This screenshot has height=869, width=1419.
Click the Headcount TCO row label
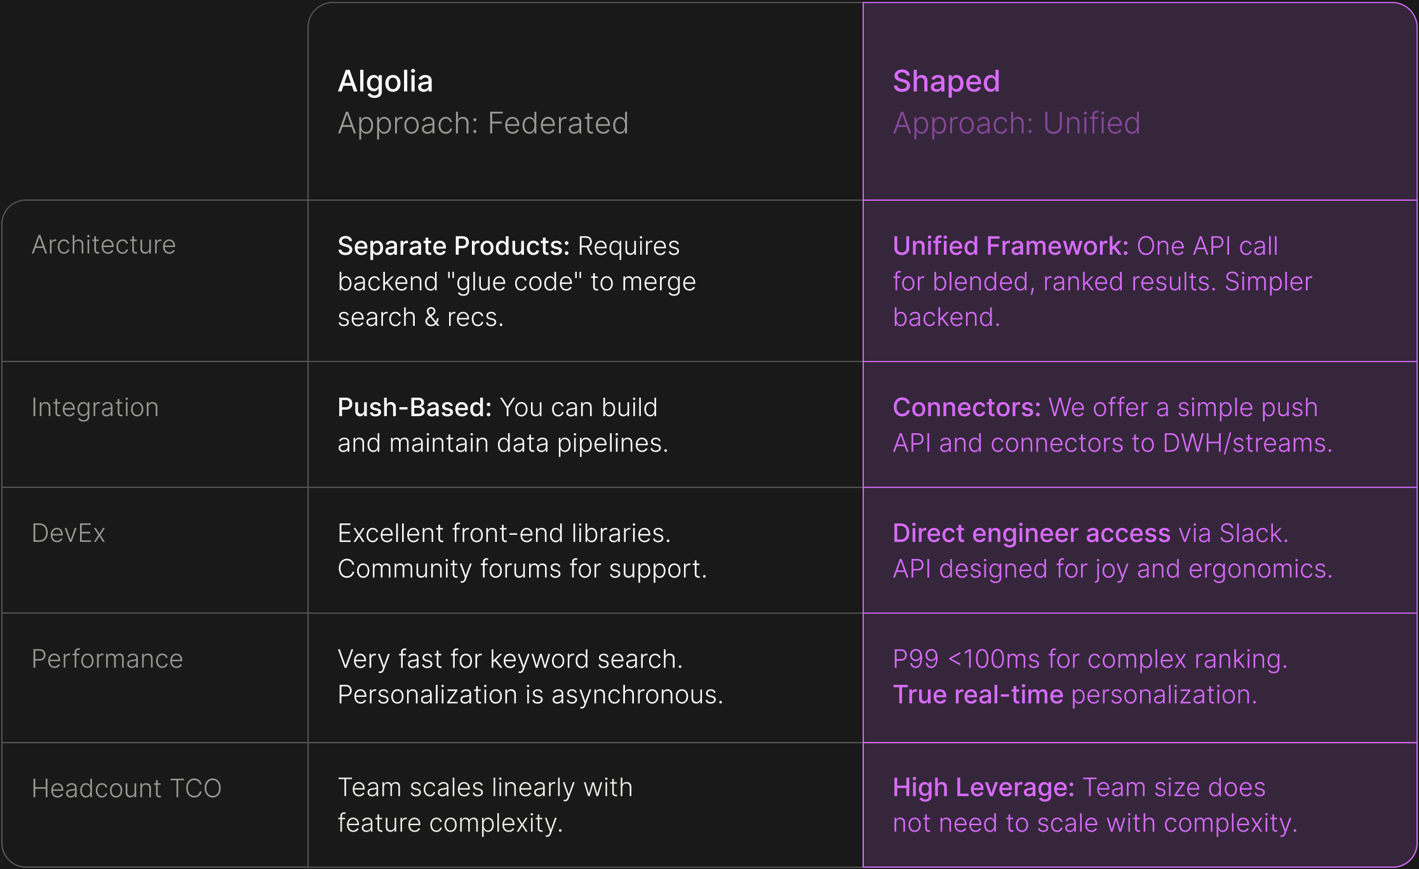[x=126, y=789]
